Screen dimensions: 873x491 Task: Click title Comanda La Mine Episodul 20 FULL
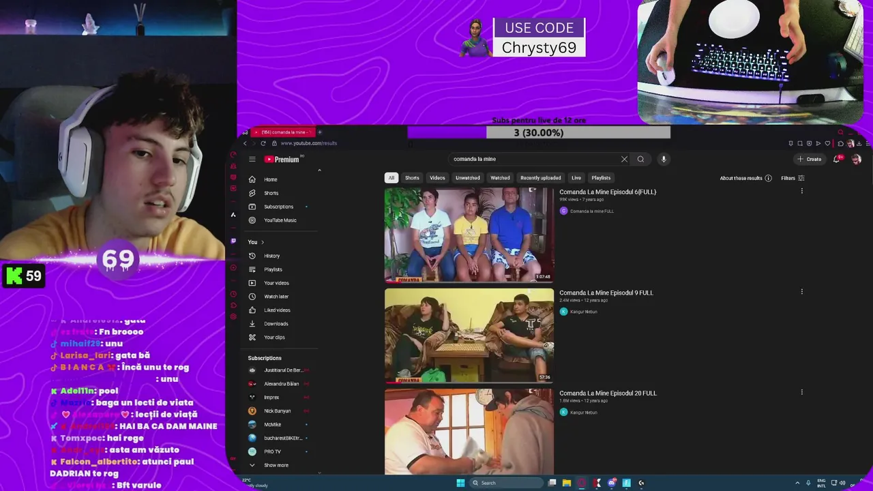608,393
